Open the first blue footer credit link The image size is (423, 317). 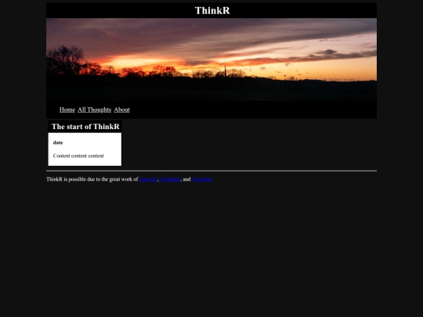pyautogui.click(x=148, y=179)
